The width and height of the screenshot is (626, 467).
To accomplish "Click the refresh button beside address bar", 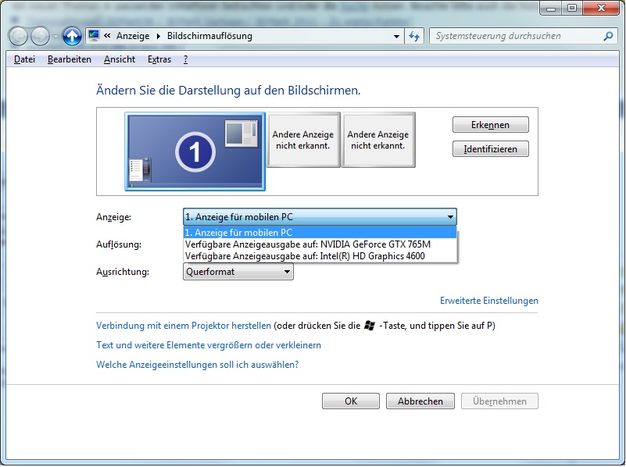I will pos(414,36).
